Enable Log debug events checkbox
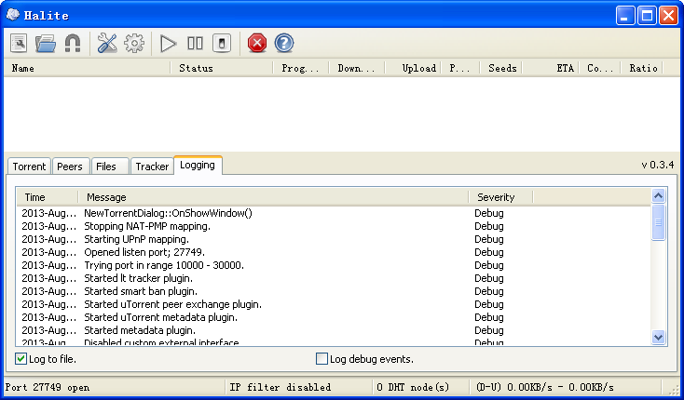The width and height of the screenshot is (684, 400). tap(322, 359)
